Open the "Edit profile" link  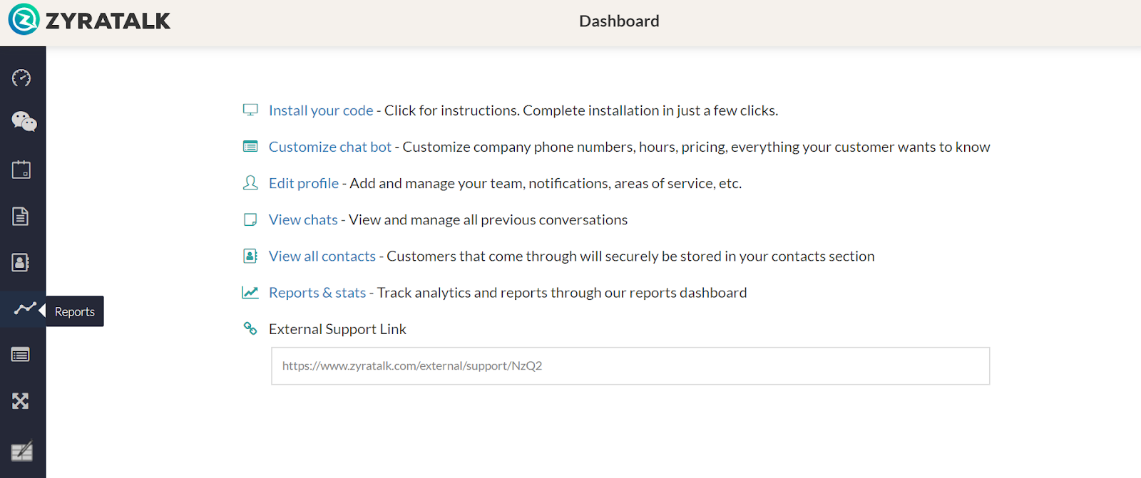pos(304,183)
